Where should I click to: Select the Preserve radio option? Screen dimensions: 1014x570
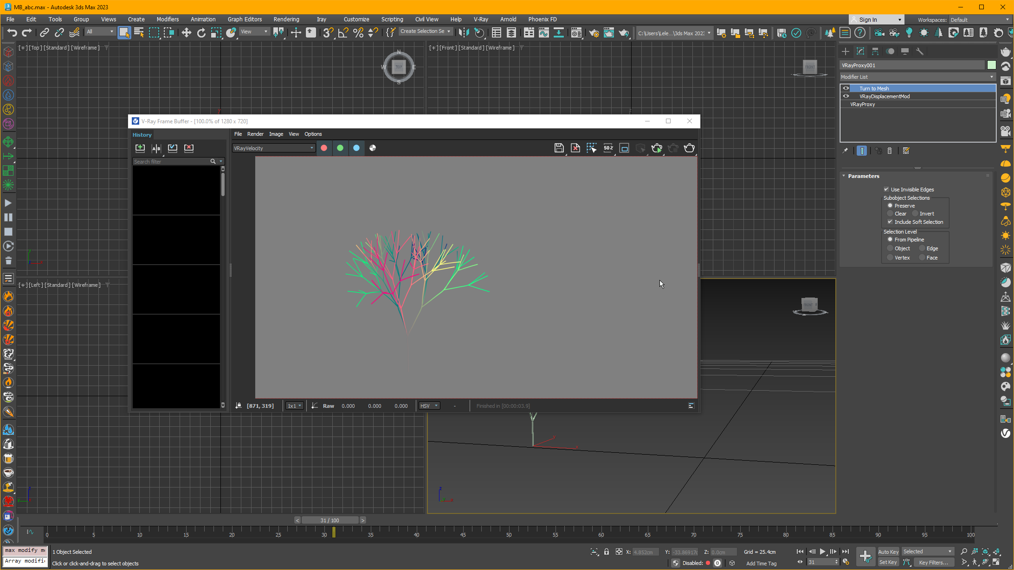(890, 205)
